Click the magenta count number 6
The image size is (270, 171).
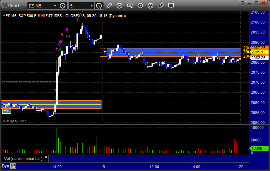67,30
